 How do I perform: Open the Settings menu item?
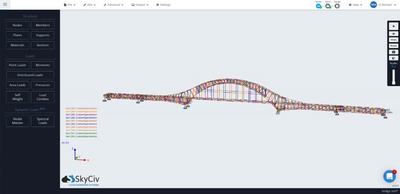(x=163, y=5)
